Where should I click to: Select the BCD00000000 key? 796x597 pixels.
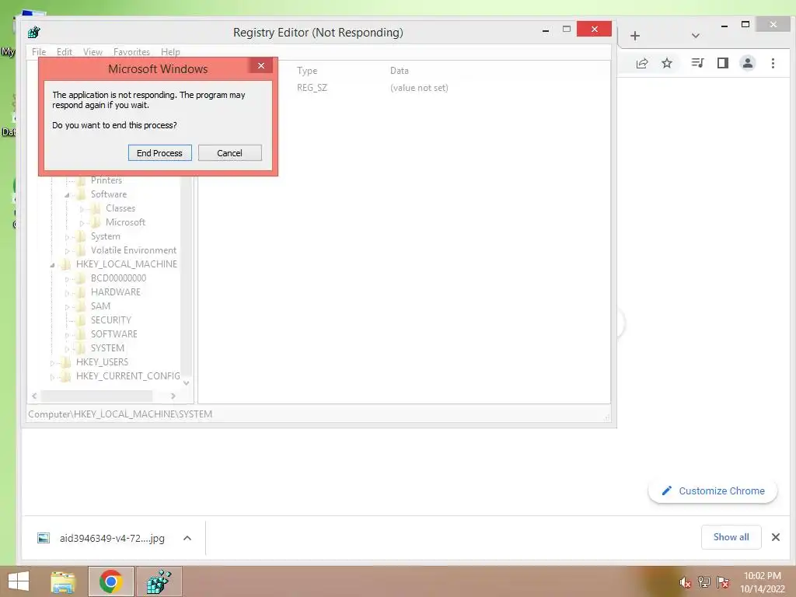(x=118, y=278)
